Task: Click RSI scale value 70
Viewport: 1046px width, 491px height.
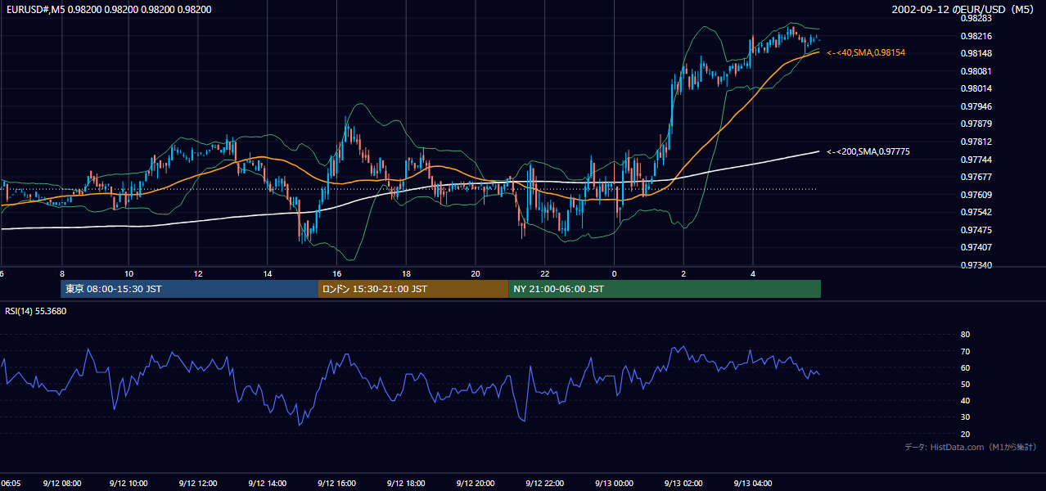Action: pos(965,351)
